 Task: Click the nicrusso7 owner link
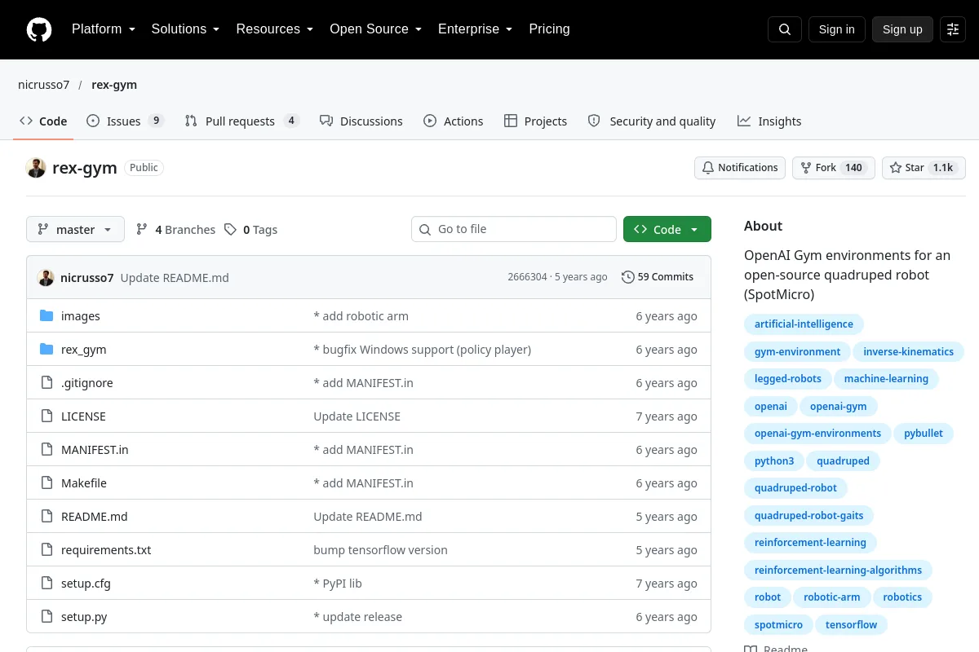[44, 85]
